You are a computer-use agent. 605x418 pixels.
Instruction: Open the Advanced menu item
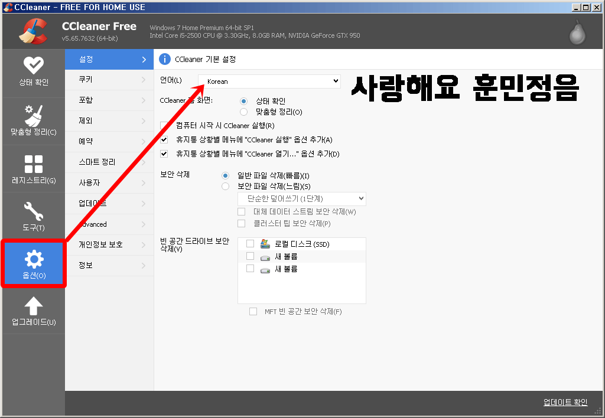[x=109, y=224]
